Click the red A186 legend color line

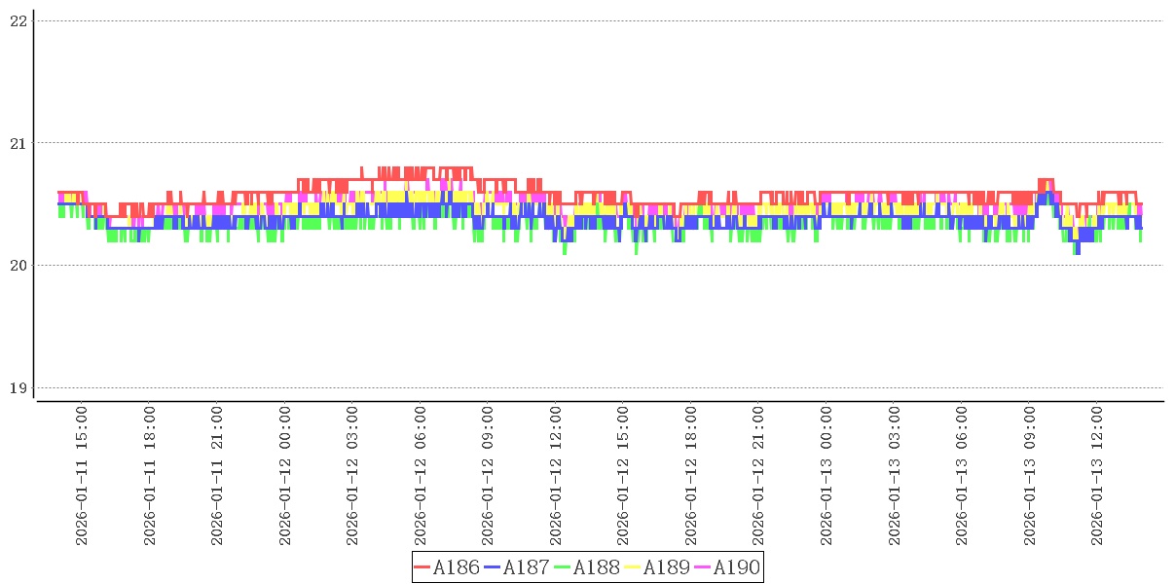pyautogui.click(x=422, y=567)
